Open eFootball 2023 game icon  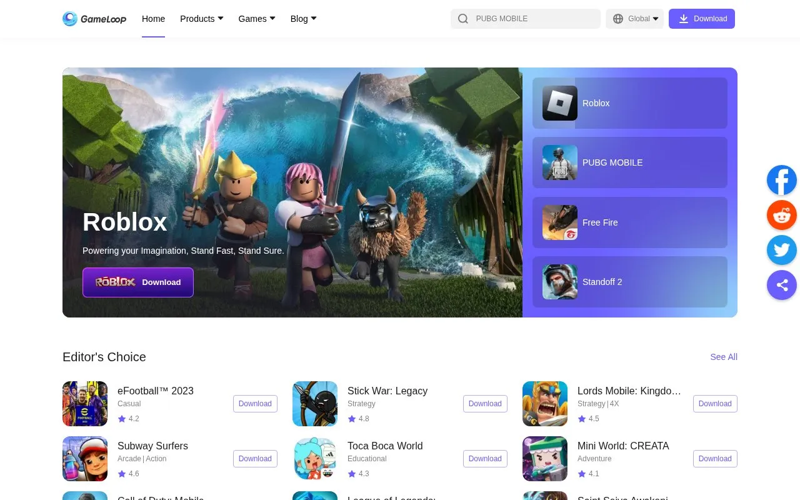click(x=85, y=404)
